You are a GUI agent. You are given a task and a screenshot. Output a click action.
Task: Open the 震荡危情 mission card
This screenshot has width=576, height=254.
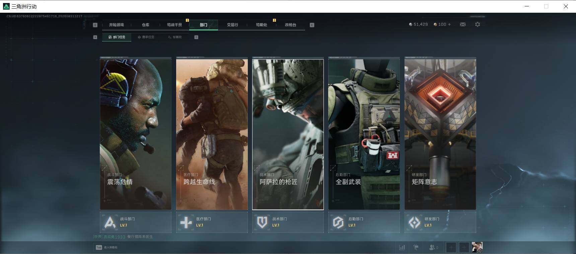coord(136,134)
